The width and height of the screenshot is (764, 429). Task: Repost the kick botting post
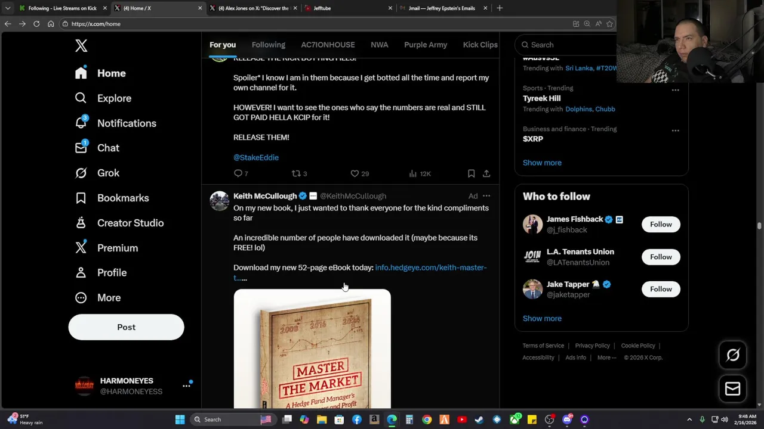click(x=299, y=173)
